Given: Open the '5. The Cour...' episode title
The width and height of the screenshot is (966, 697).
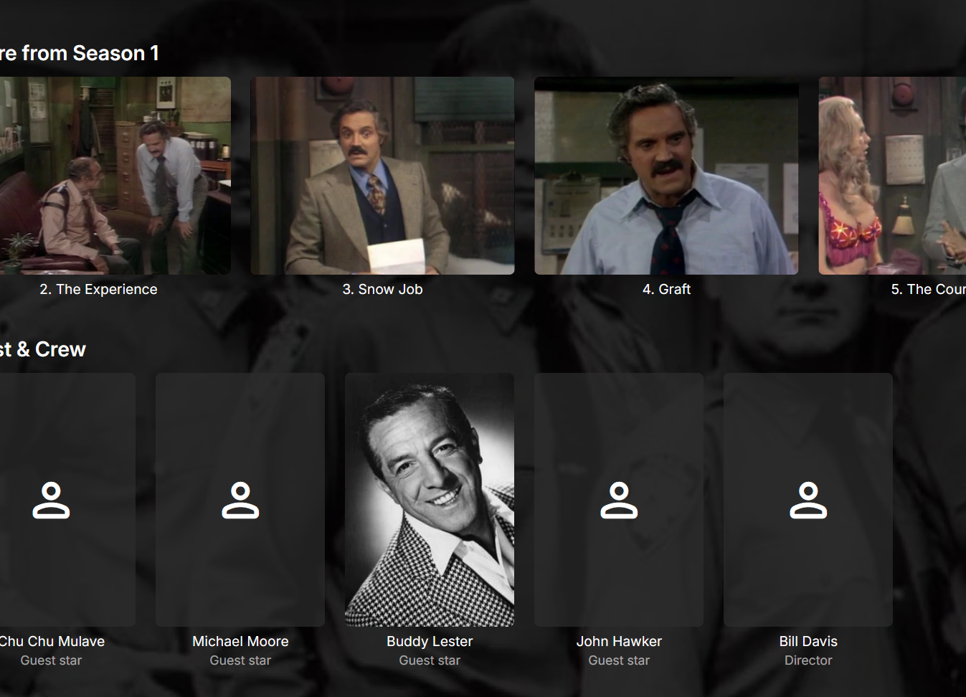Looking at the screenshot, I should click(928, 289).
